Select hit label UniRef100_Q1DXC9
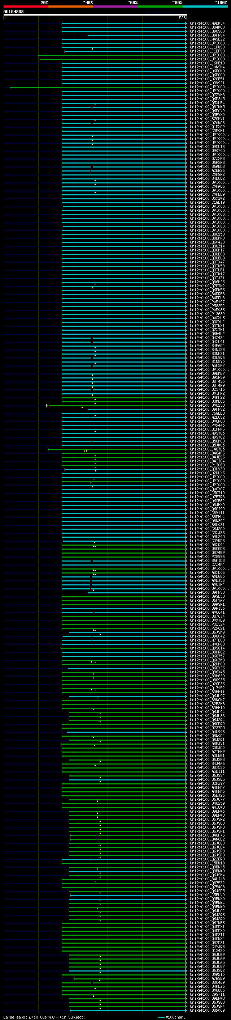The width and height of the screenshot is (231, 1020). point(207,127)
